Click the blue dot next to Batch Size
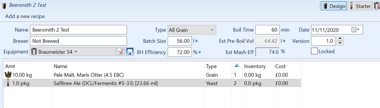Viewport: 380px width, 108px height. click(197, 41)
